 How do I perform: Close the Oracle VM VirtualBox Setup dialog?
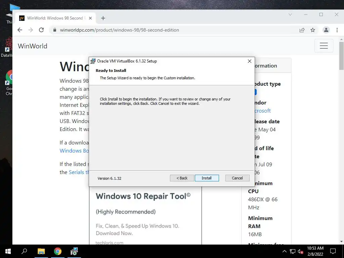coord(250,61)
